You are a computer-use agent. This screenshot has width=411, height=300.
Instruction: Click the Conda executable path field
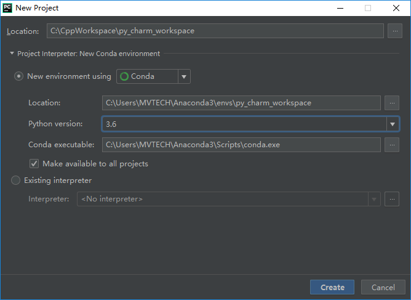[241, 145]
